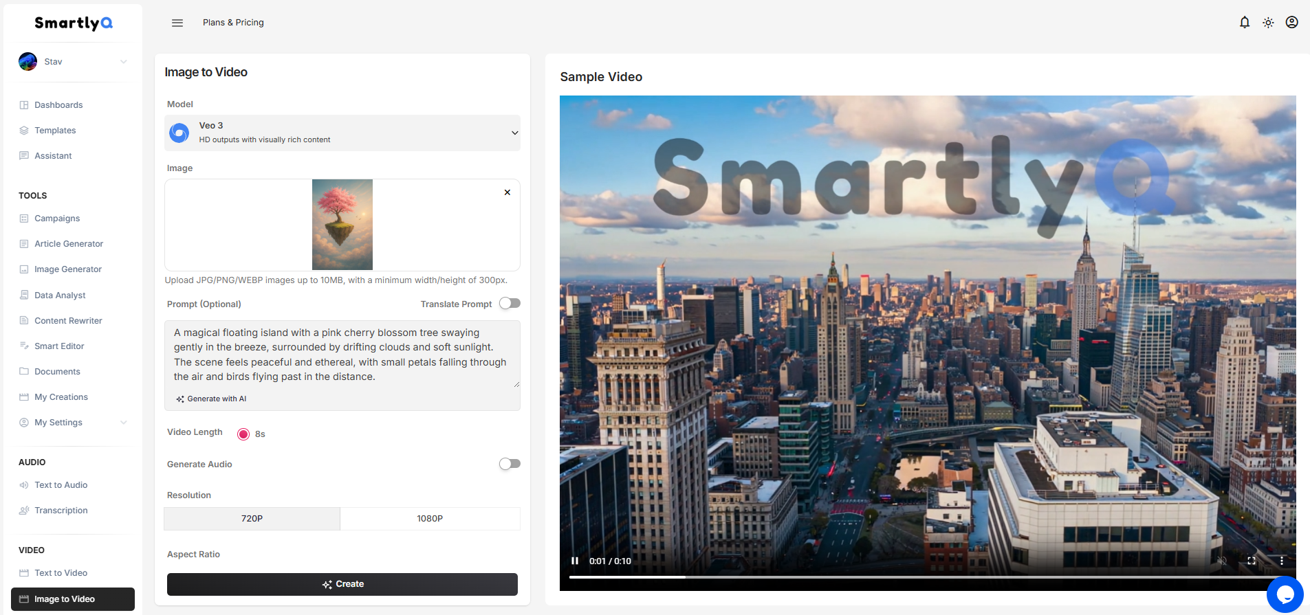Image resolution: width=1310 pixels, height=615 pixels.
Task: Click Generate with AI for prompt
Action: (x=211, y=399)
